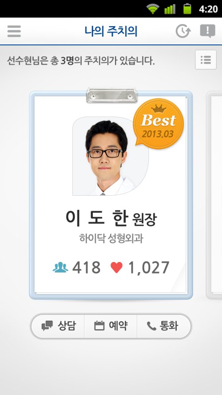Tap clinic name 하이닥 성형외과

coord(111,238)
